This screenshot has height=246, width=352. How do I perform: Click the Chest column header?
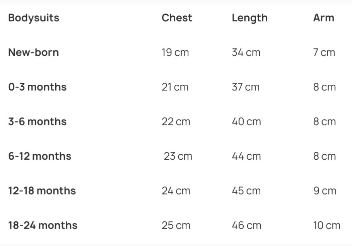point(177,18)
